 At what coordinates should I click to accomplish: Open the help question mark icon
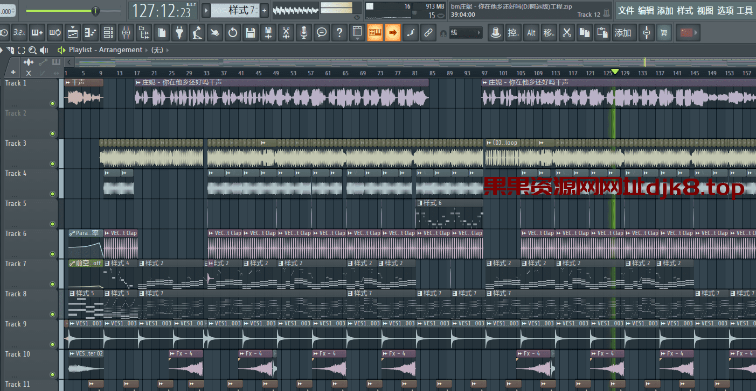(x=339, y=33)
